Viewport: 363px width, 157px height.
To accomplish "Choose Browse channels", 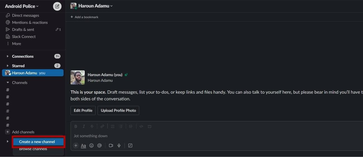I will 33,149.
